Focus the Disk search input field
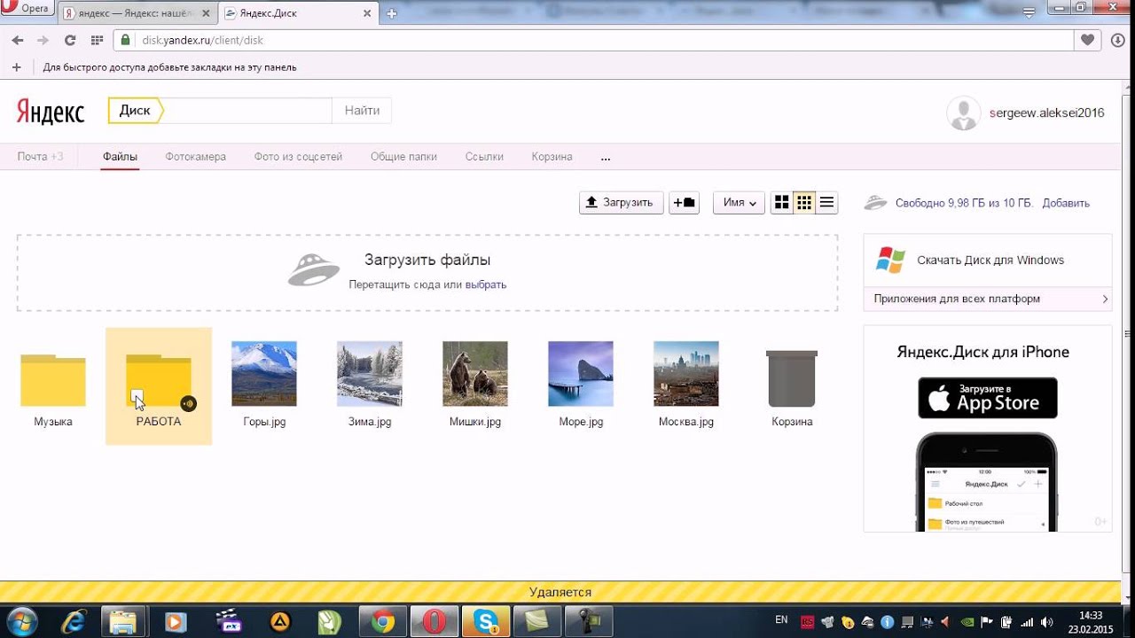The image size is (1135, 638). point(247,111)
